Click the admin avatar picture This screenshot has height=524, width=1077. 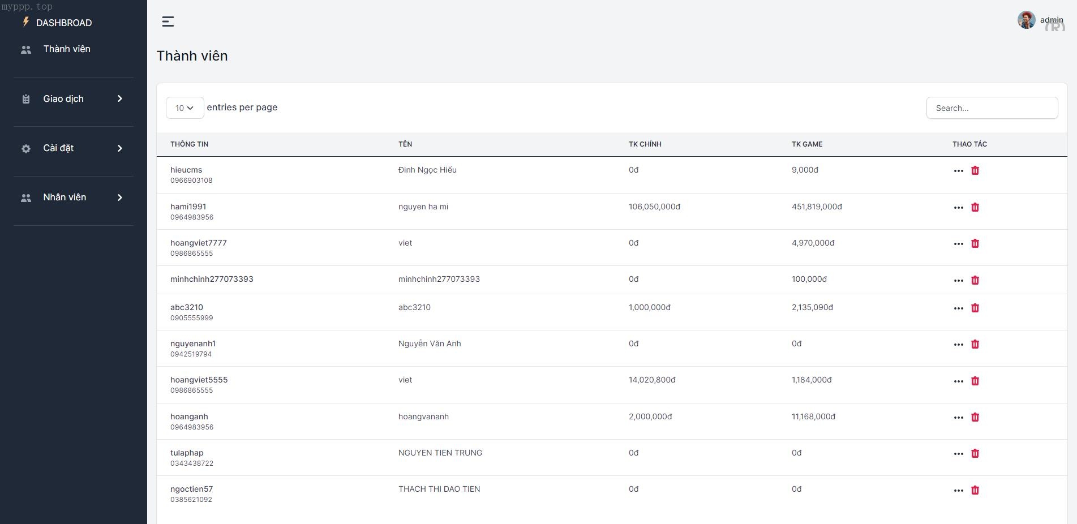1026,20
